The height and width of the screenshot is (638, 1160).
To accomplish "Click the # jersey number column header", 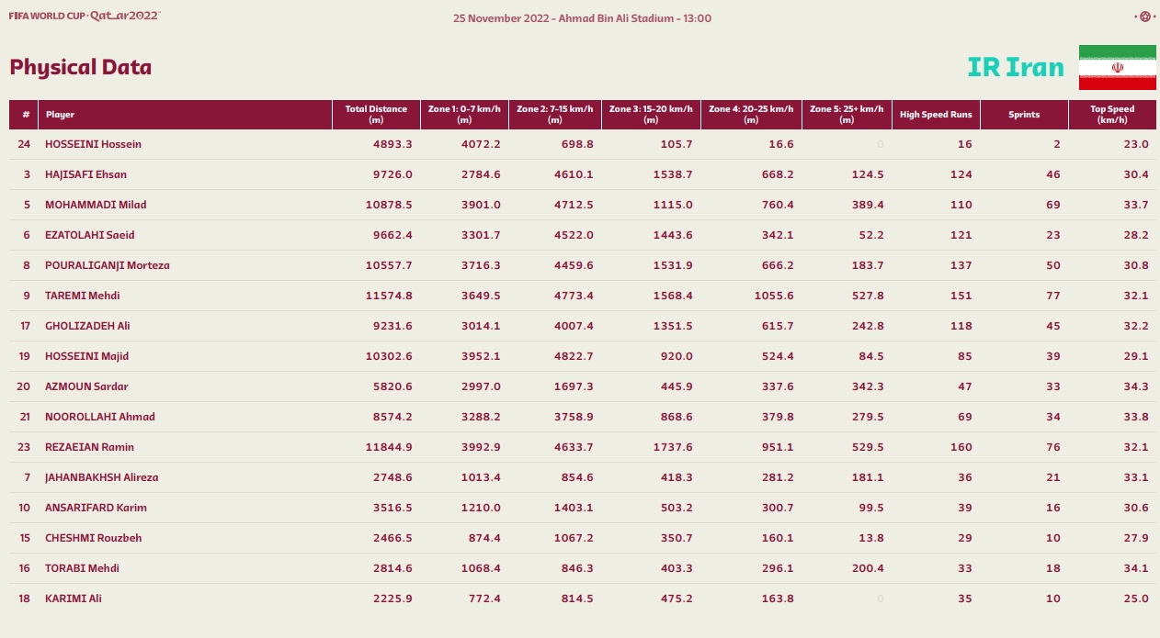I will [25, 115].
